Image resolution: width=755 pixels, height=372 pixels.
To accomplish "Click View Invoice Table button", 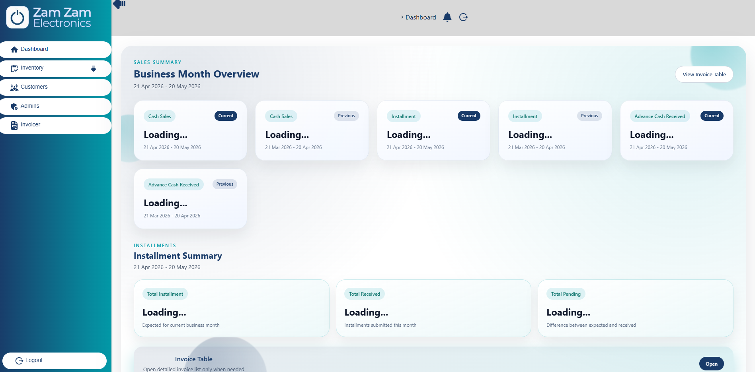I will click(x=704, y=74).
